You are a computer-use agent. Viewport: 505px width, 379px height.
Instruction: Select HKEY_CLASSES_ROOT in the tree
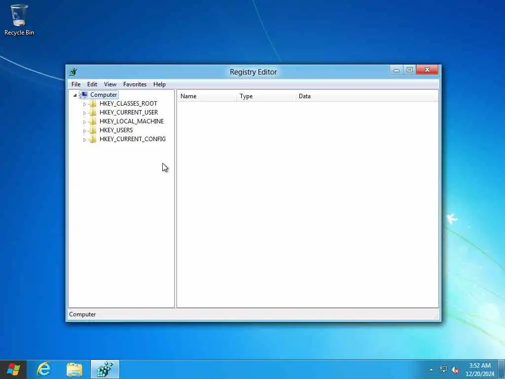(128, 104)
